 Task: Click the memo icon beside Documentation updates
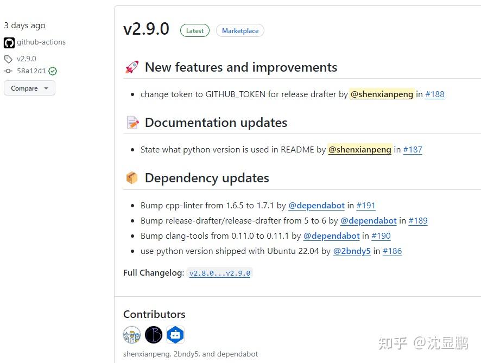click(x=131, y=122)
